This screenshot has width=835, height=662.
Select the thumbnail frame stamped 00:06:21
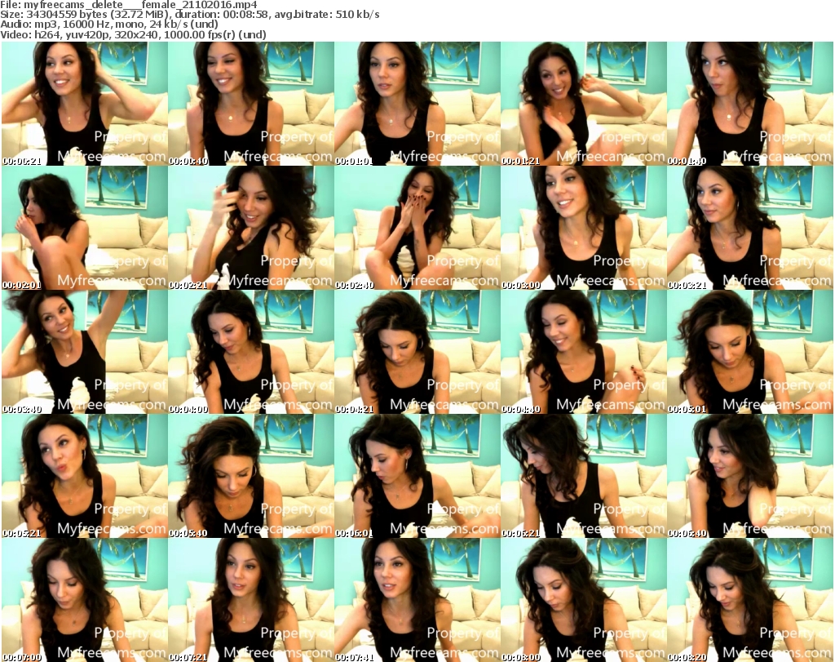[x=584, y=475]
